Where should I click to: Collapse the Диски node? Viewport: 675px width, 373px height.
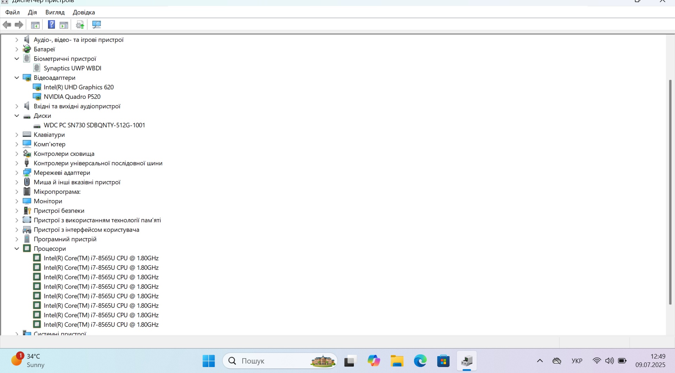coord(17,116)
